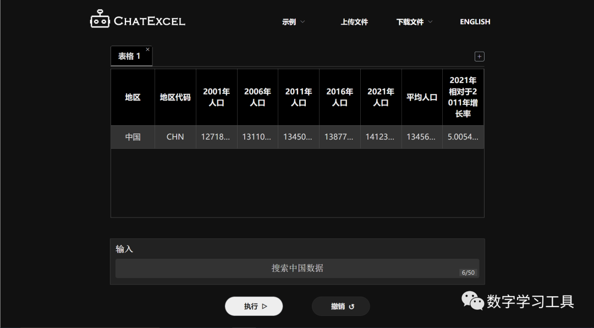Screen dimensions: 594x328
Task: Click 上传文件 in the top menu
Action: coord(354,22)
